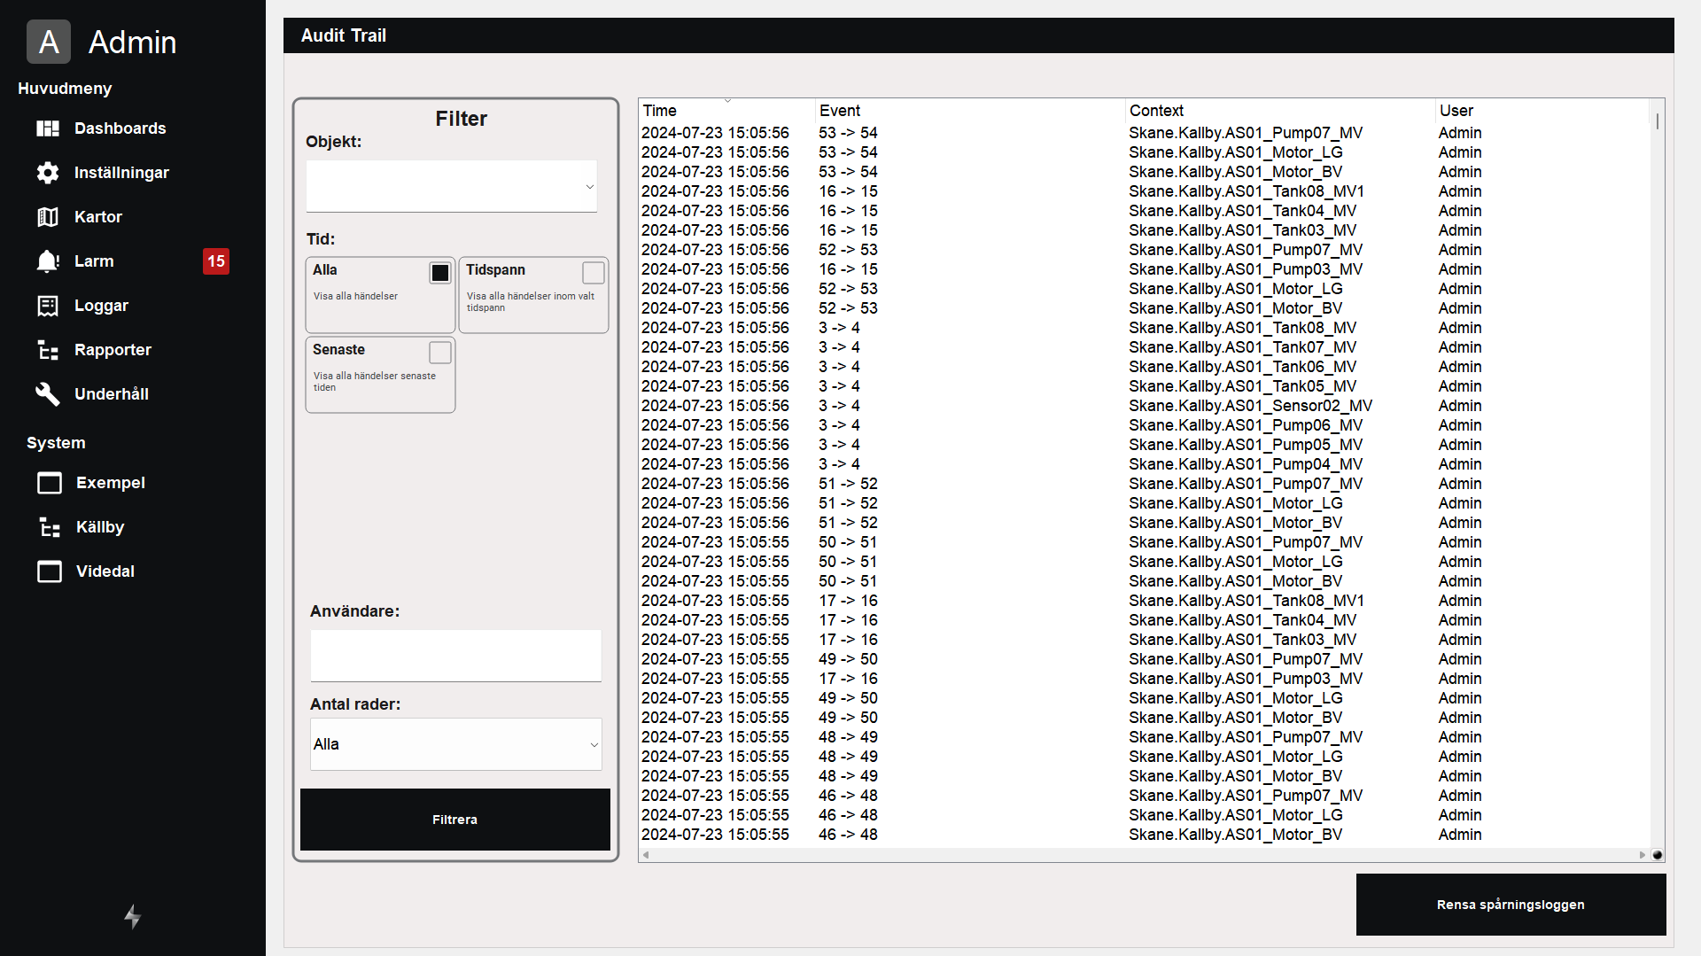Sort table by Time column header

[x=660, y=111]
